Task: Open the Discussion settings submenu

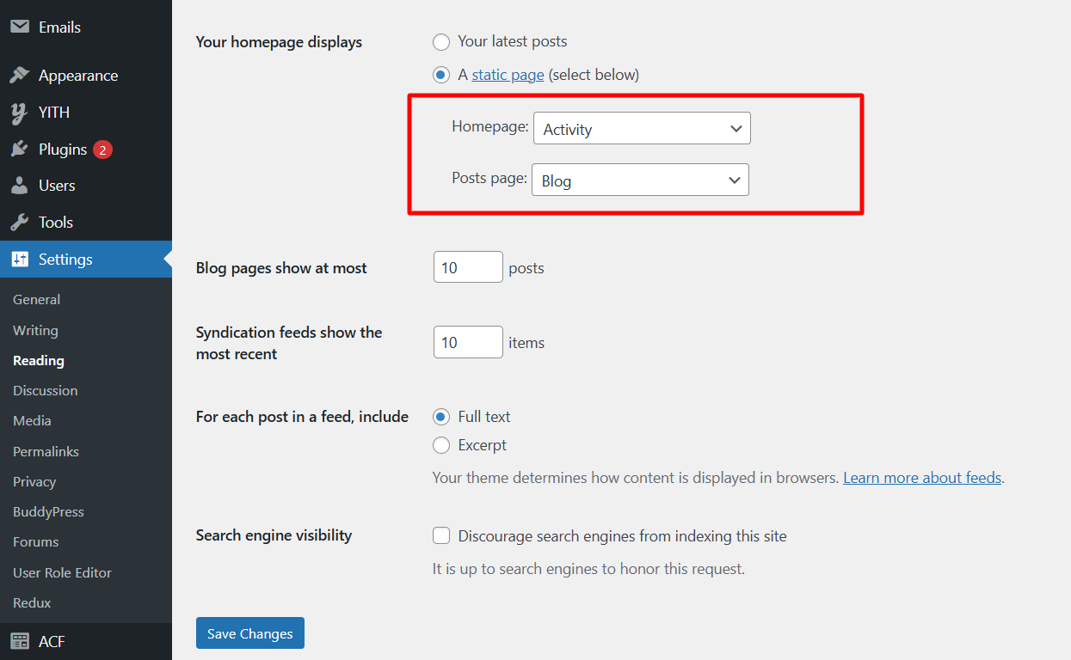Action: click(45, 390)
